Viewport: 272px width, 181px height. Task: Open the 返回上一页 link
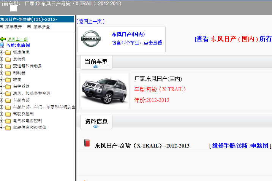click(90, 21)
